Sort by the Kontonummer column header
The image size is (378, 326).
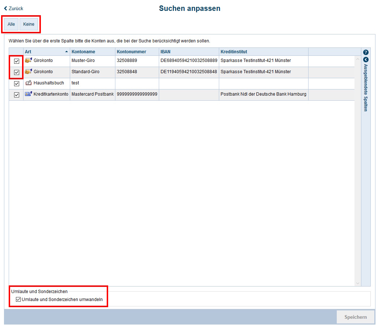point(137,52)
